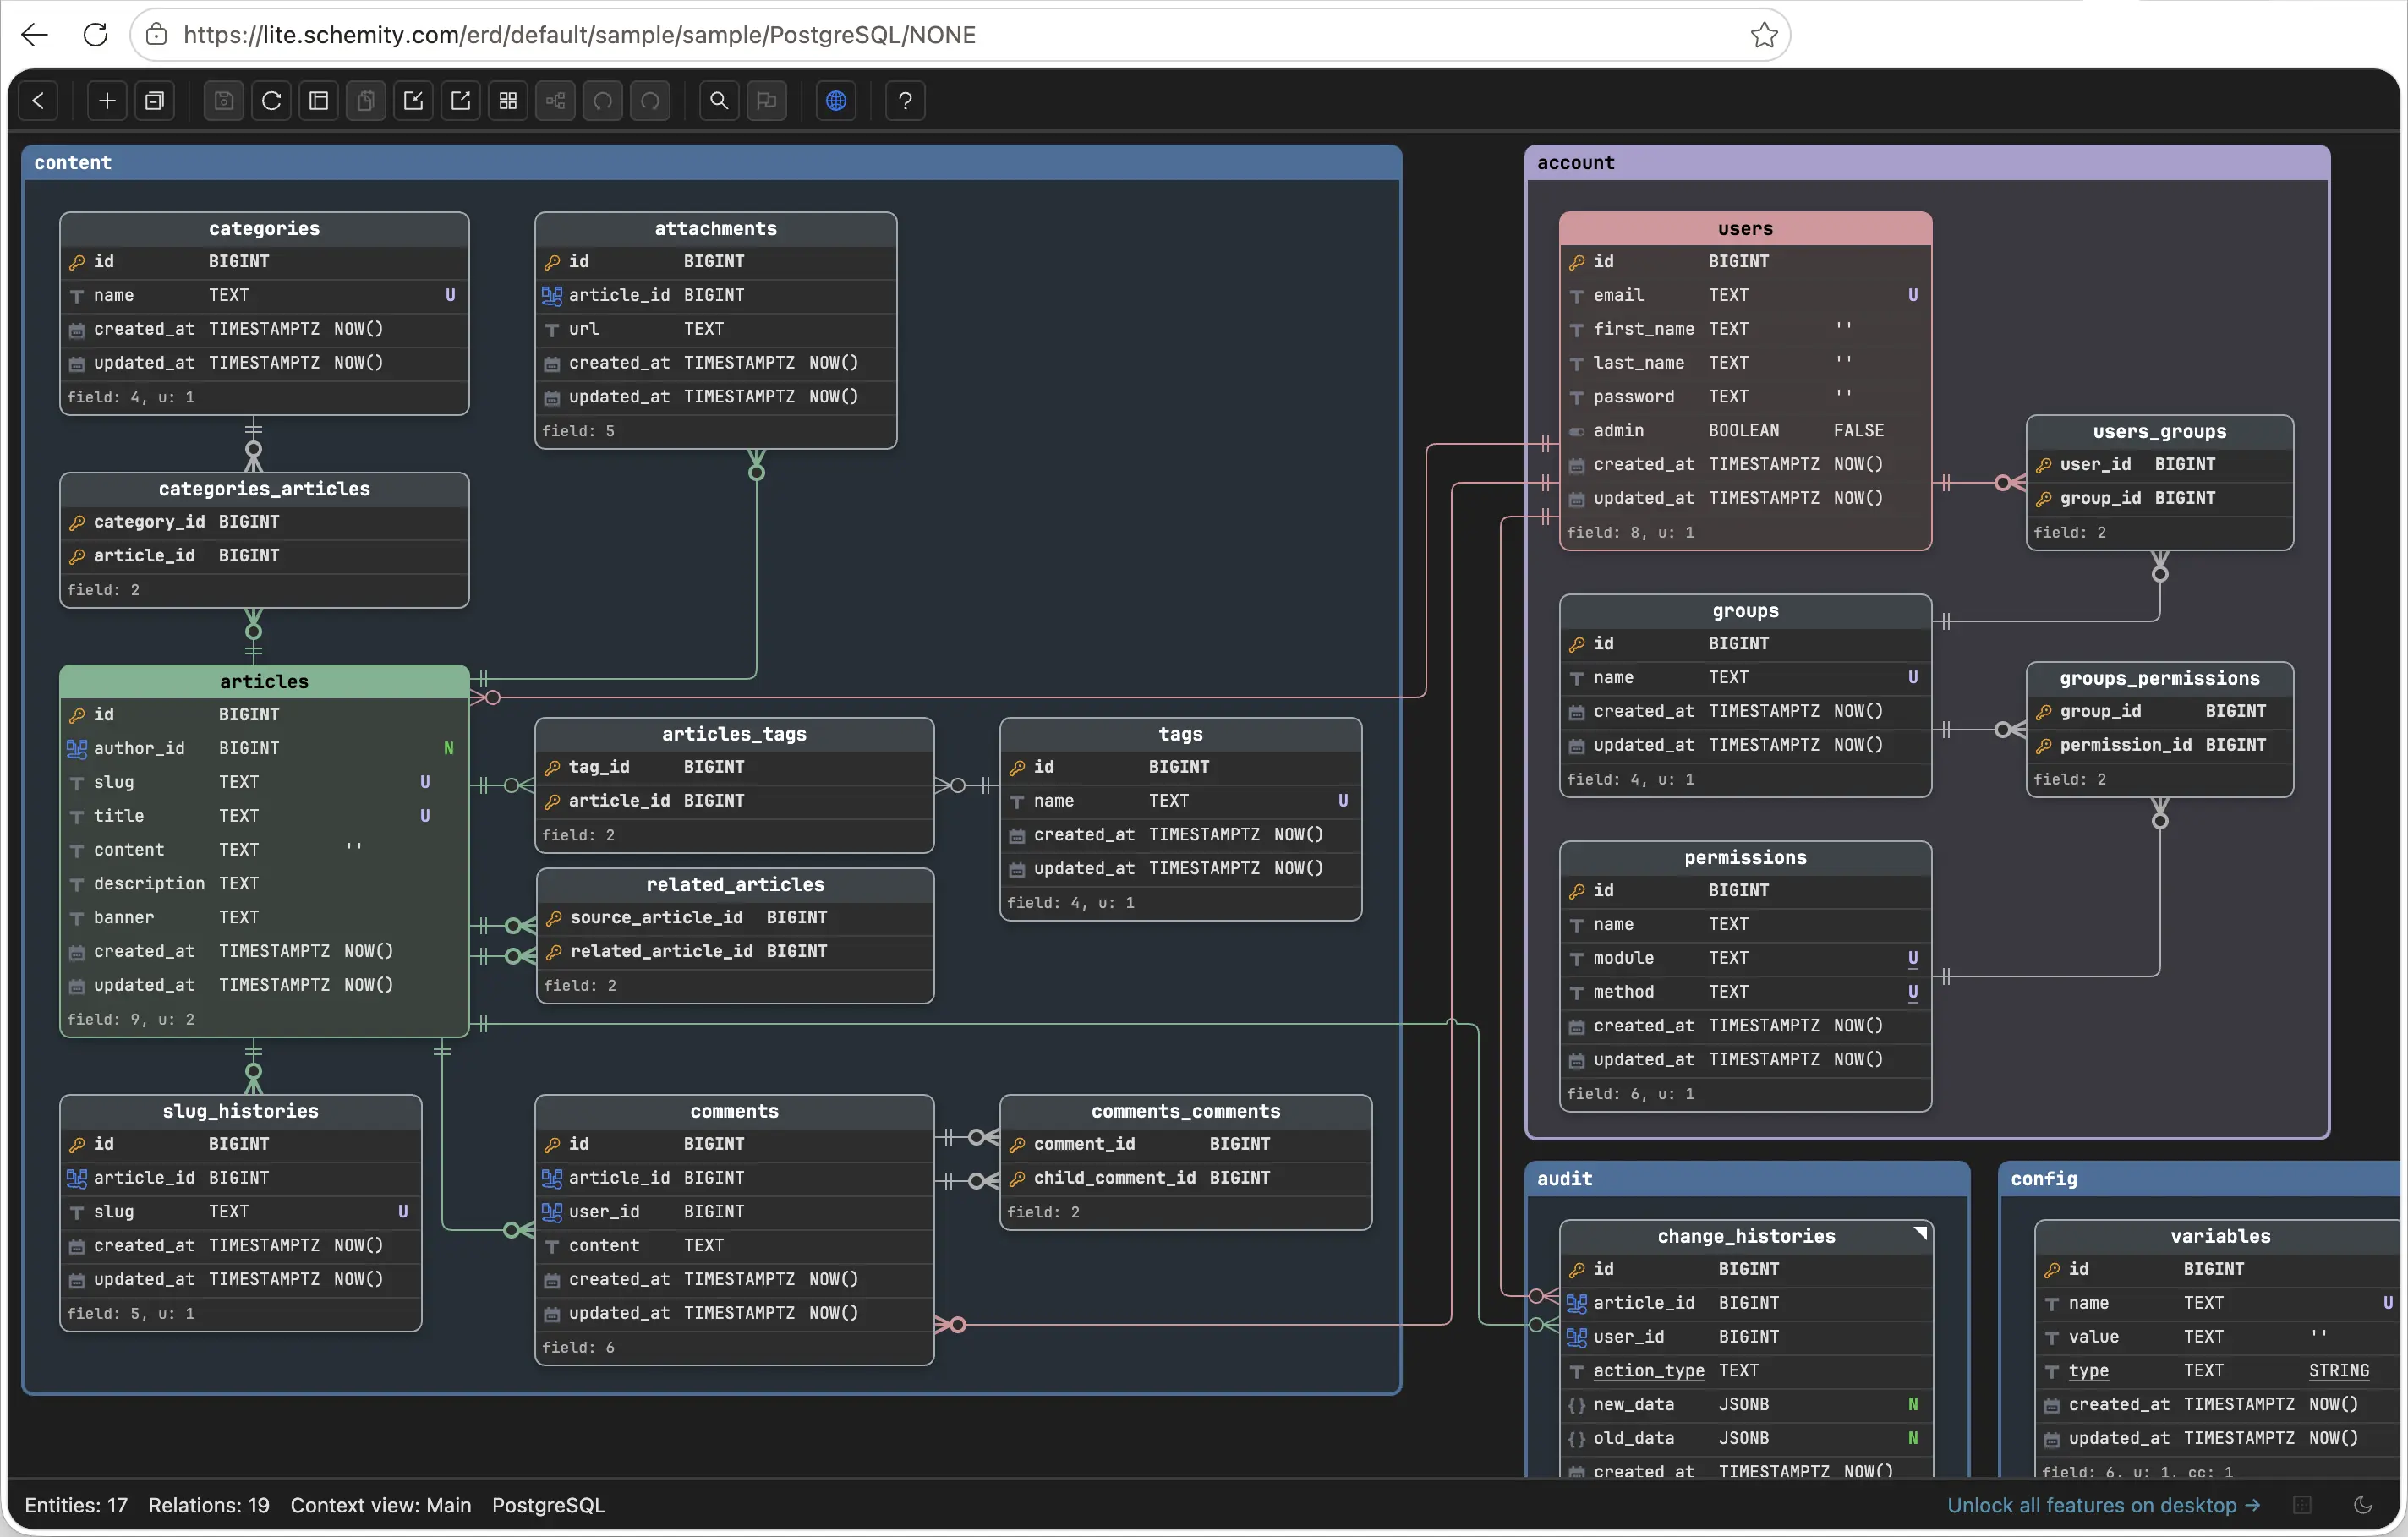
Task: Click the disabled save floppy icon
Action: tap(224, 101)
